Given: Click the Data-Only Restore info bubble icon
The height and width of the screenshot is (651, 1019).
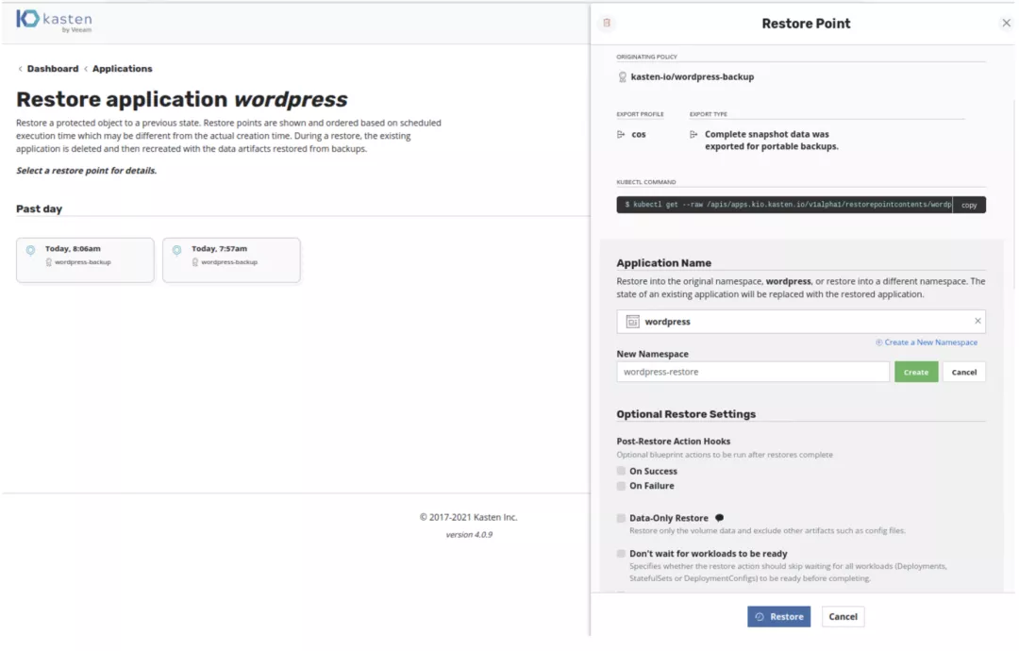Looking at the screenshot, I should 720,518.
